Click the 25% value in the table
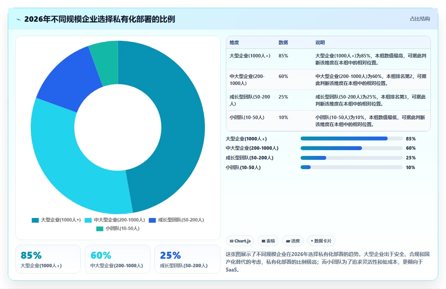The height and width of the screenshot is (289, 446). click(283, 97)
